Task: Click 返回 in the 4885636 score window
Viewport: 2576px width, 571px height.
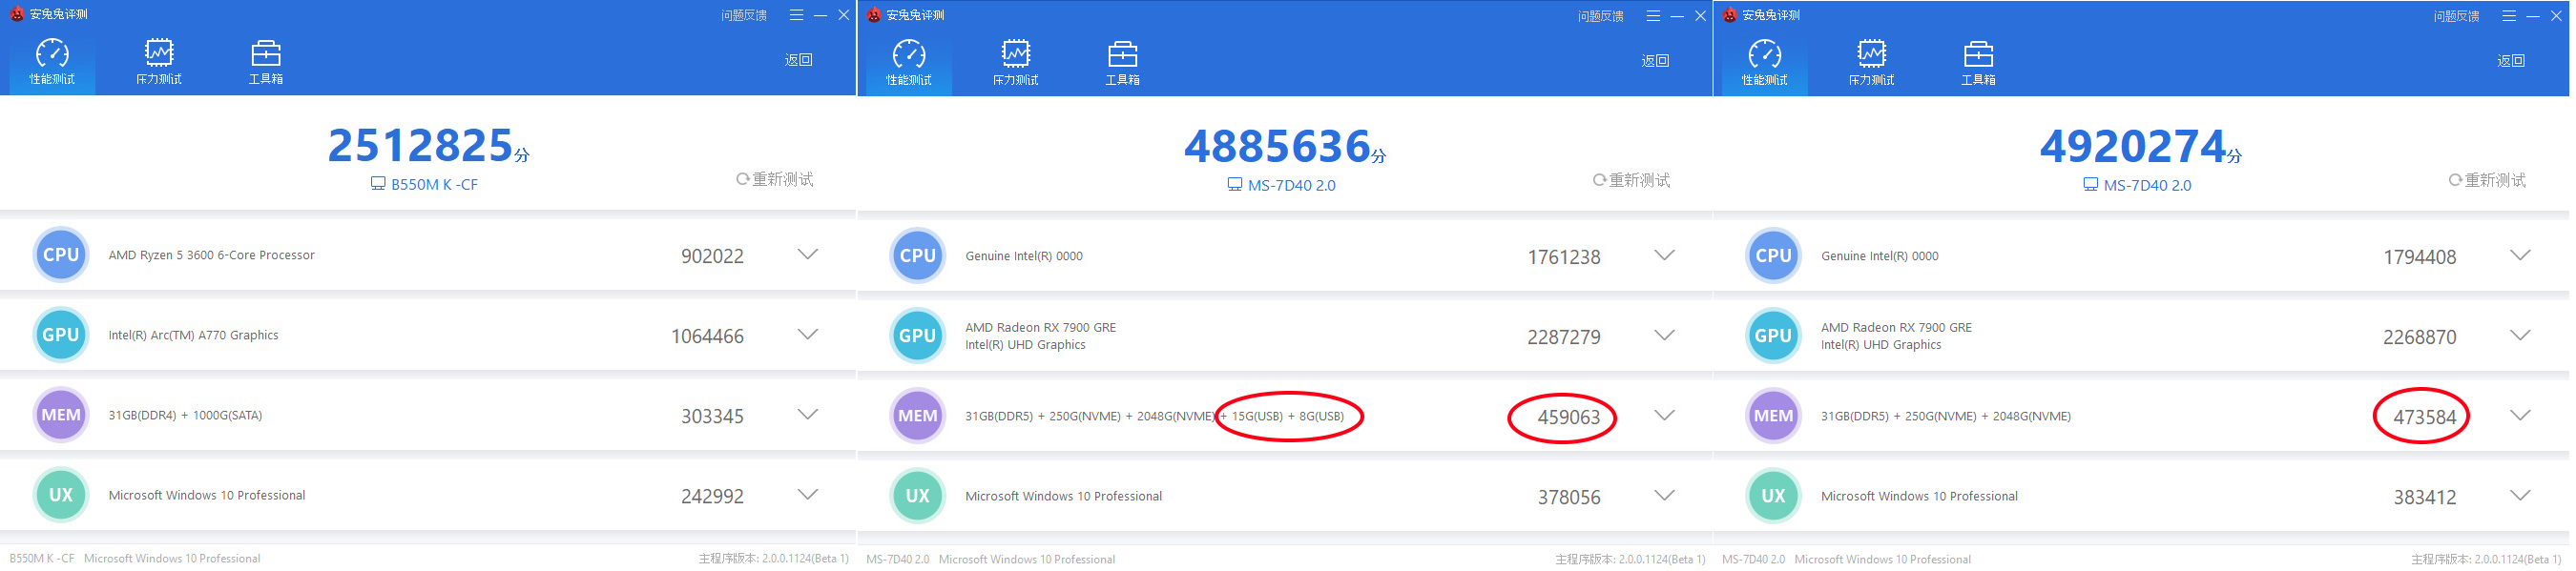Action: (1656, 61)
